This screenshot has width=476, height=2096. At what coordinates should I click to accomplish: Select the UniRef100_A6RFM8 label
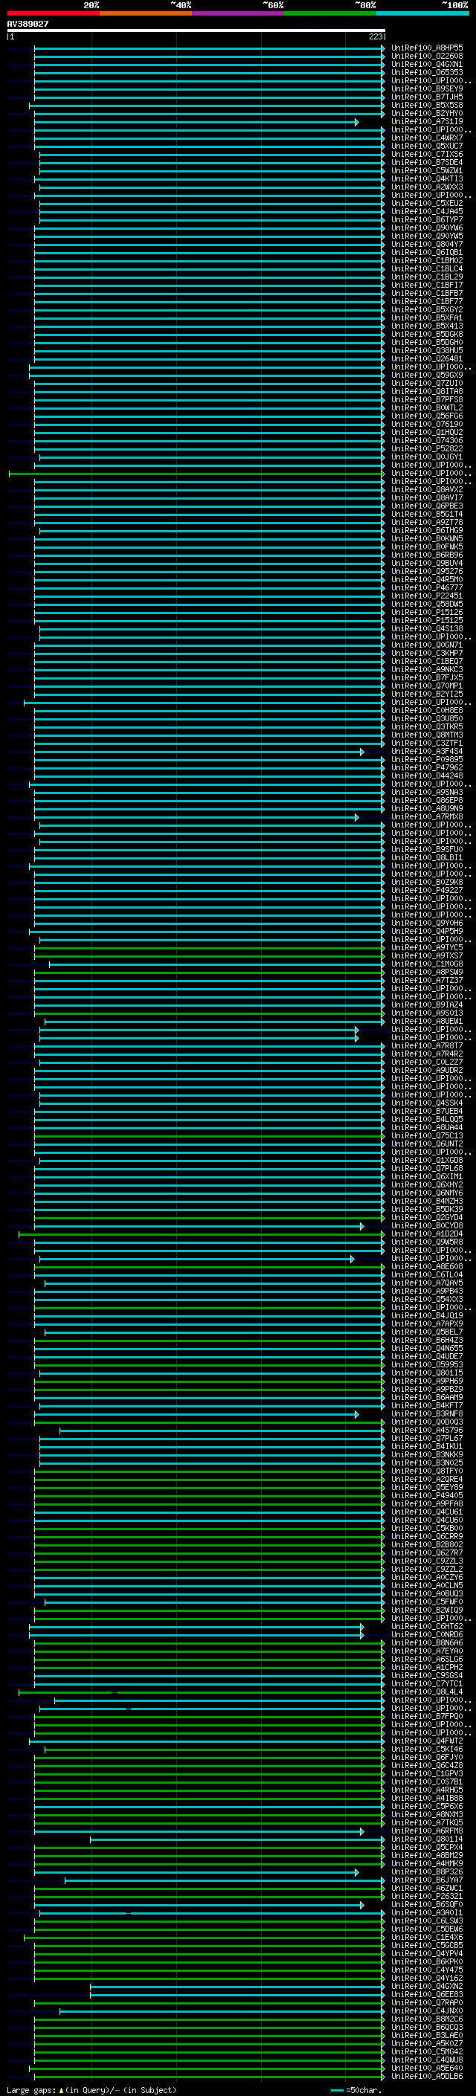(x=427, y=1831)
